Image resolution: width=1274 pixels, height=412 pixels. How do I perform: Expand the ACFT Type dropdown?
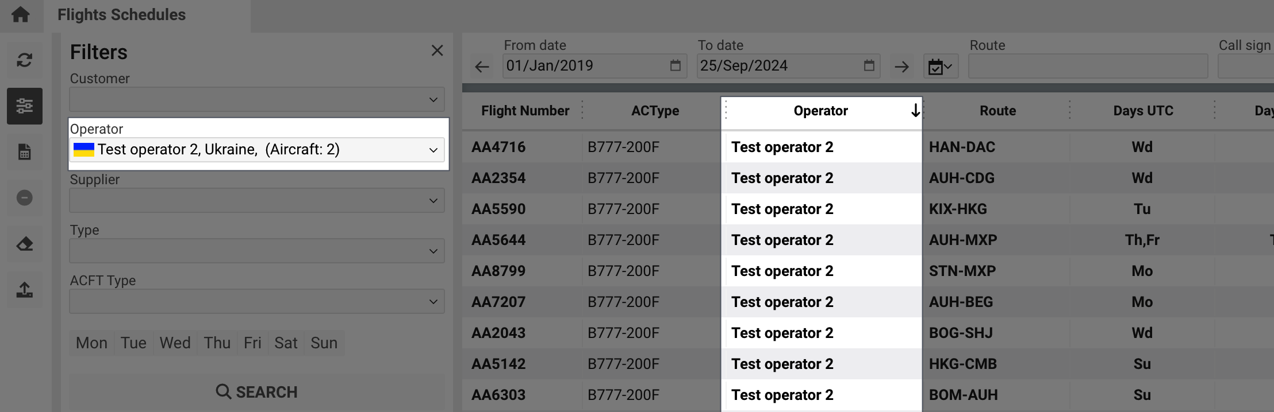pos(257,301)
